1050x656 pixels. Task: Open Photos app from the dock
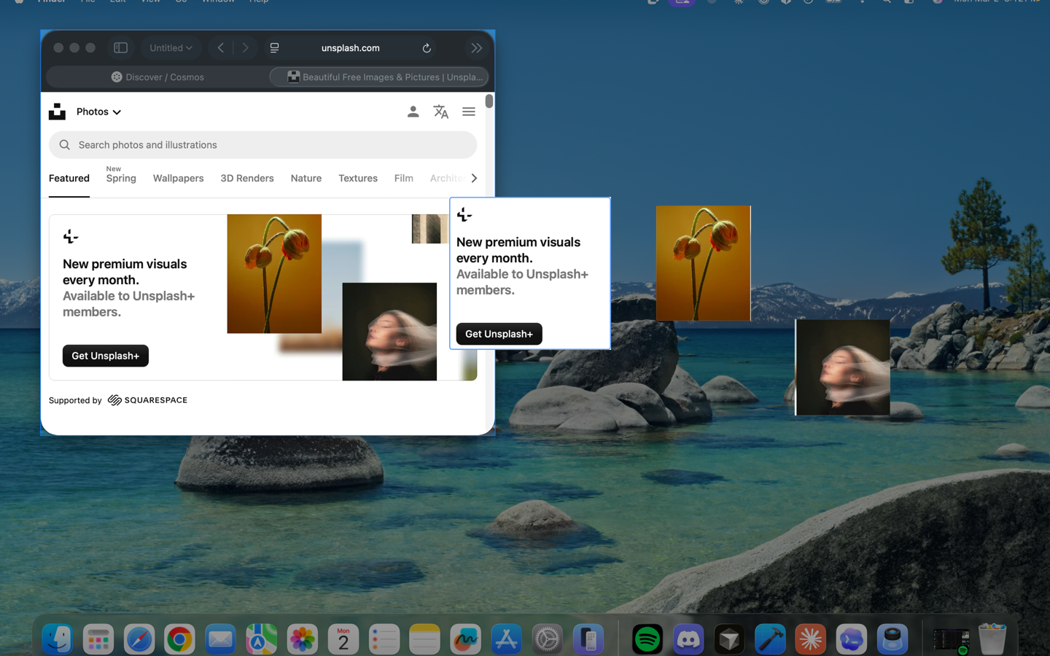click(302, 639)
